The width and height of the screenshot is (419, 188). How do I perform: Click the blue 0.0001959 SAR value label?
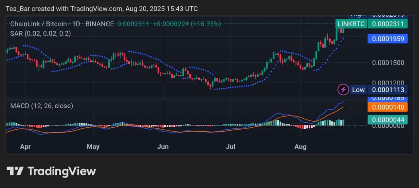[x=388, y=39]
